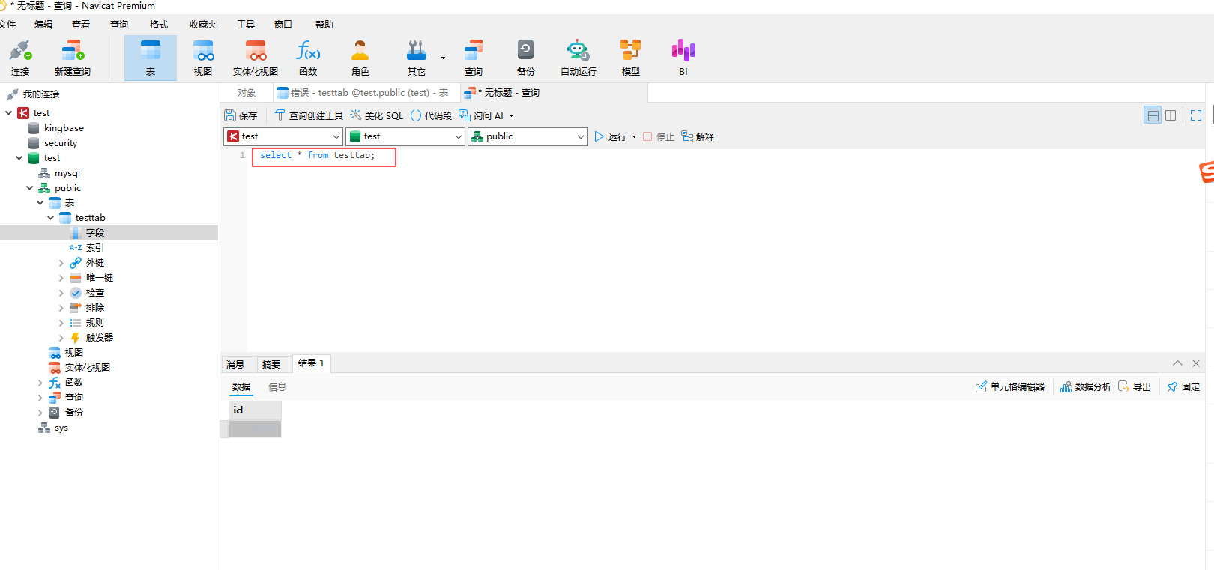Insert a 代码段 code snippet

pyautogui.click(x=431, y=115)
